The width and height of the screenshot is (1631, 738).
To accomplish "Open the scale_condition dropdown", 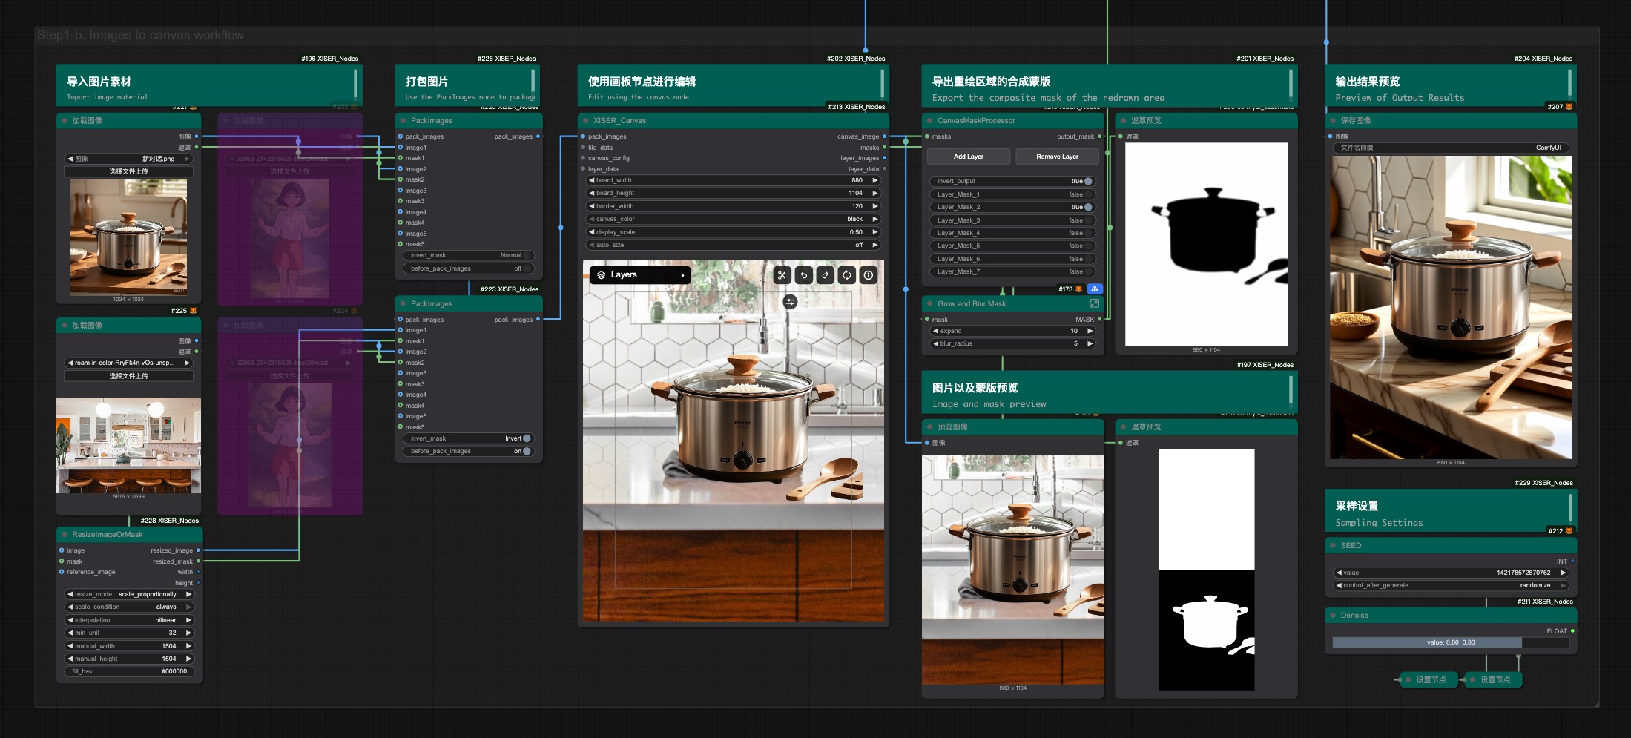I will click(x=130, y=607).
